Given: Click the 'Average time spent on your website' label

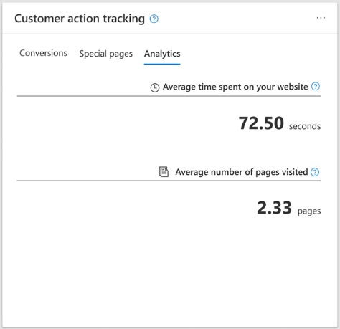Looking at the screenshot, I should (x=235, y=87).
